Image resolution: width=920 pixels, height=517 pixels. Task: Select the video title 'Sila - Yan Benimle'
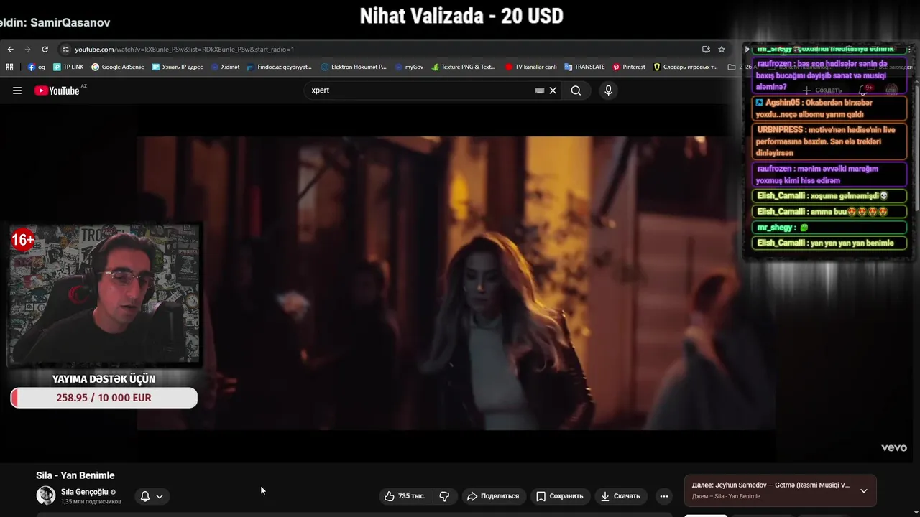[75, 475]
